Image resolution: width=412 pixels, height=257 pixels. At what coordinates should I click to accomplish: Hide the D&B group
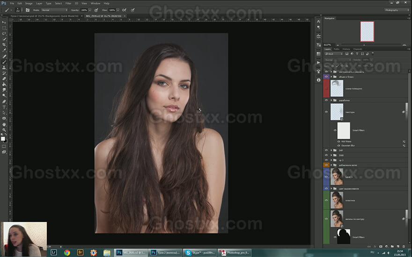[x=326, y=155]
